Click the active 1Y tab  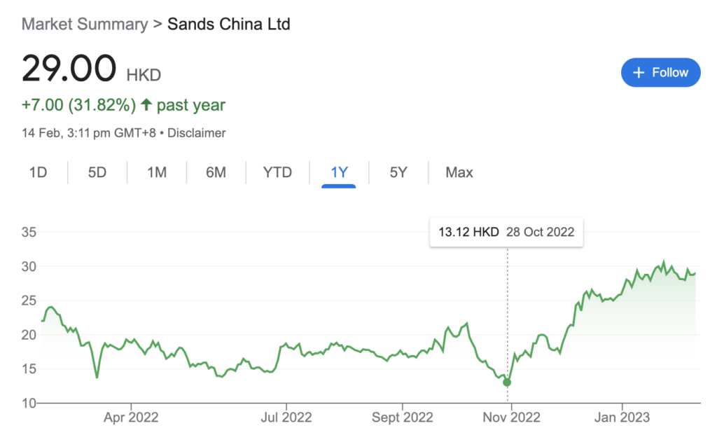pos(339,173)
